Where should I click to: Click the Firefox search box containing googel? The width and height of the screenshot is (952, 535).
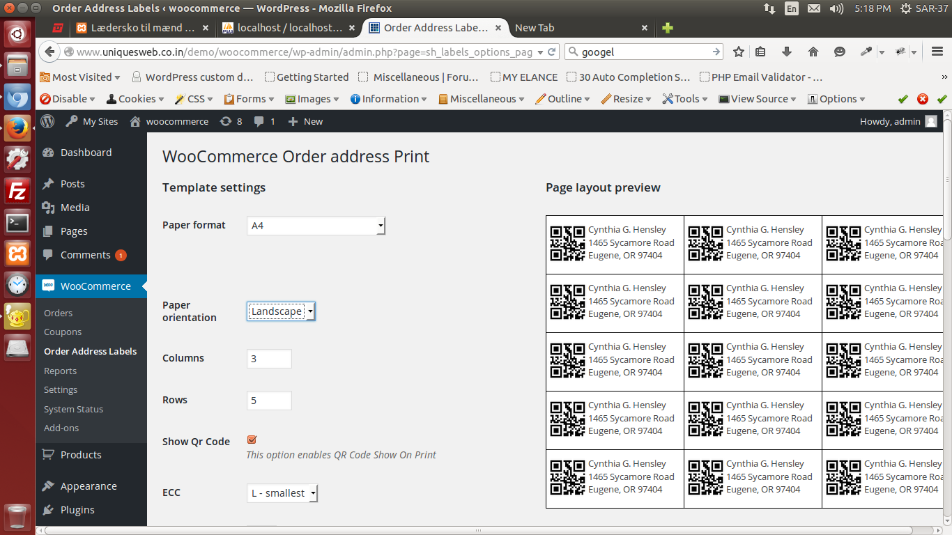(x=645, y=52)
